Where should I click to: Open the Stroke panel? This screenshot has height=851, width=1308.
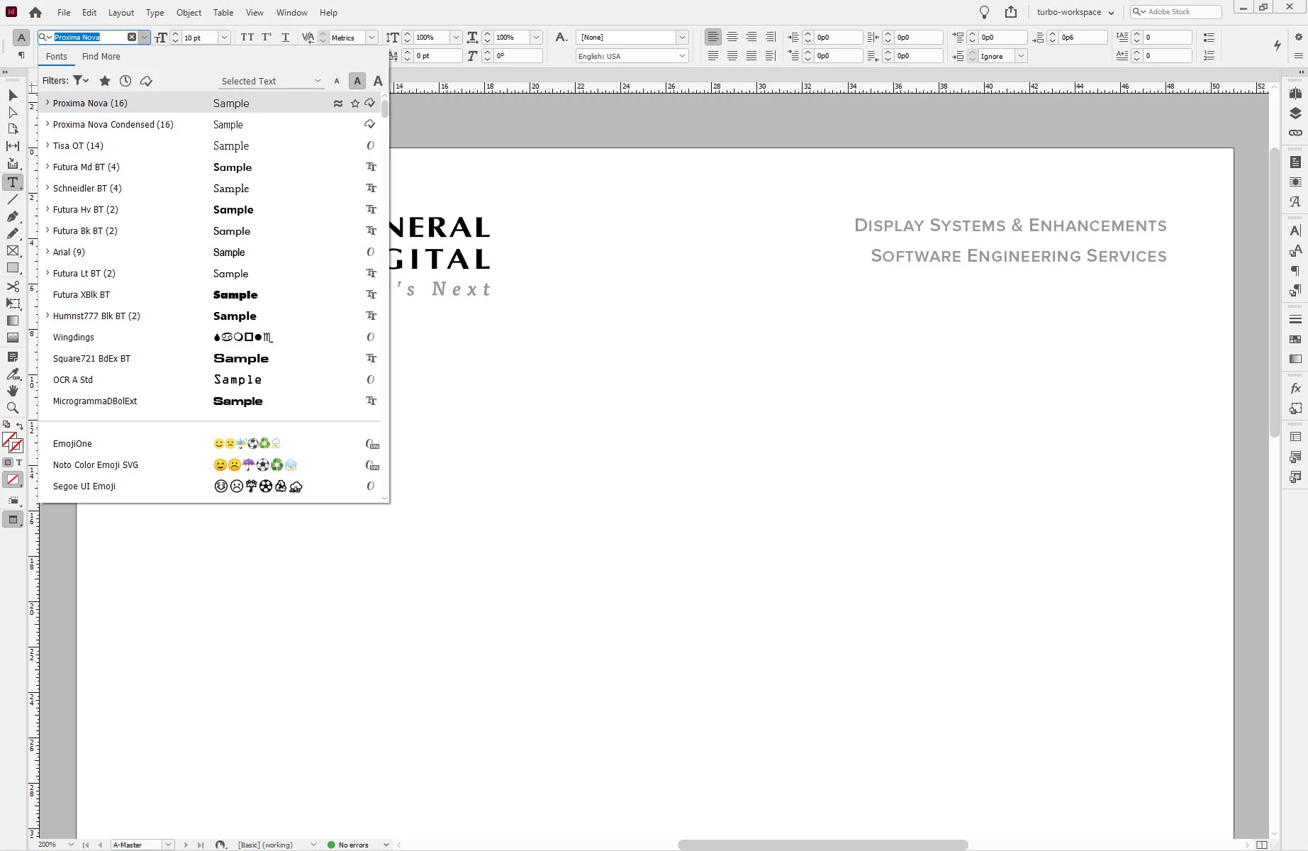[x=1295, y=319]
